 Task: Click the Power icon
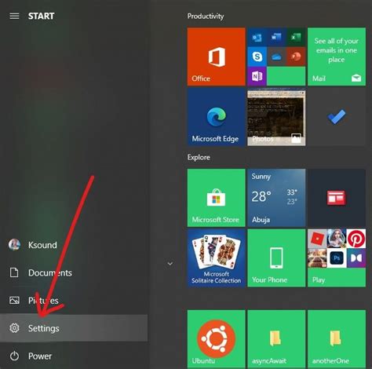(14, 356)
